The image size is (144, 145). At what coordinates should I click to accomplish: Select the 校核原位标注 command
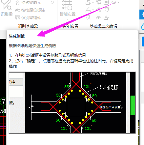30,10
